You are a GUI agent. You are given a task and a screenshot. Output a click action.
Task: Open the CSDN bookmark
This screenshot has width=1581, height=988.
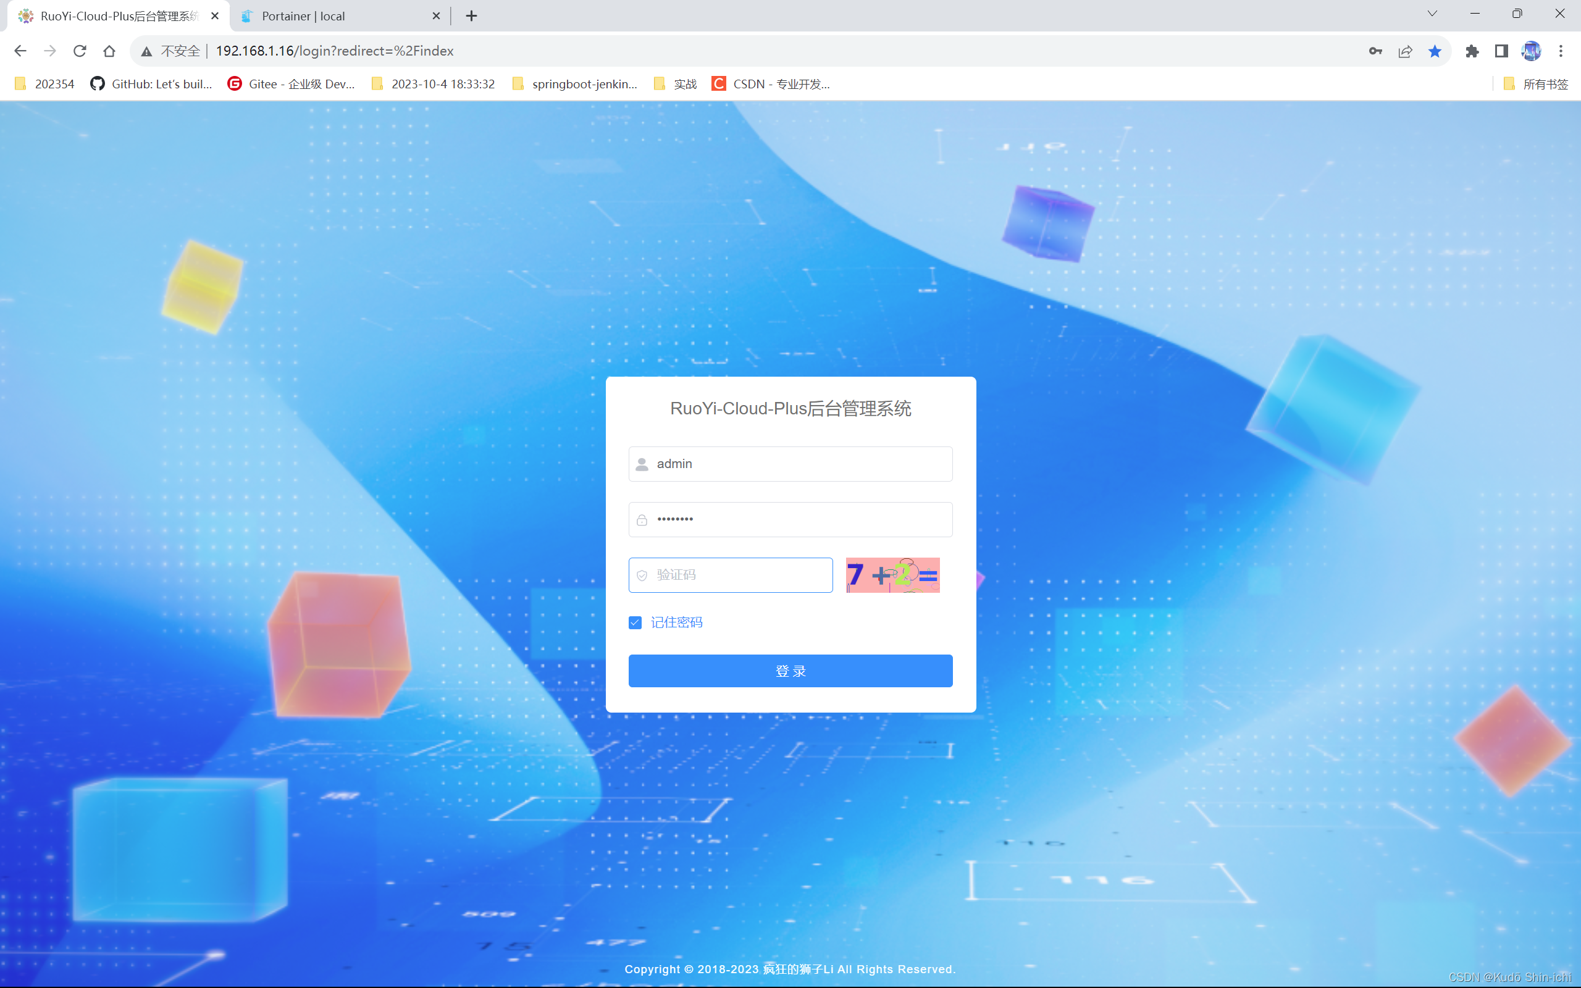click(x=771, y=83)
